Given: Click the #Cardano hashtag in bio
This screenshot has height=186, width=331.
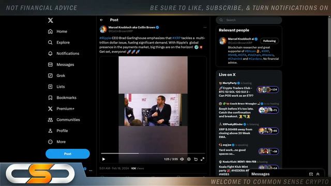Looking at the screenshot, I should pyautogui.click(x=255, y=59).
